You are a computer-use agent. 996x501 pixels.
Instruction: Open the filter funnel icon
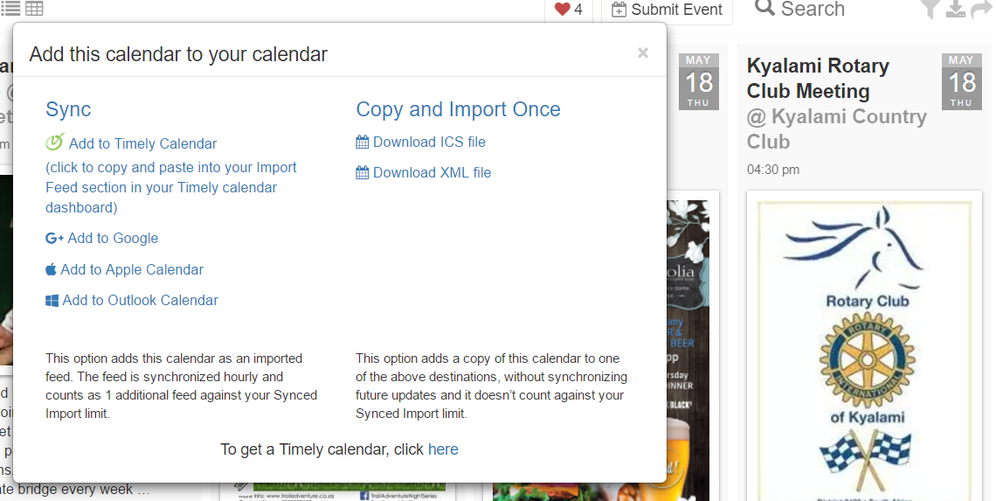930,9
